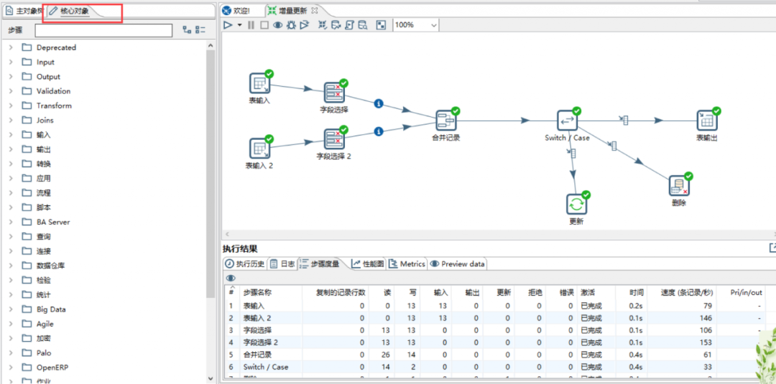Screen dimensions: 776x384
Task: Generate SQL for transformation icon
Action: [349, 24]
